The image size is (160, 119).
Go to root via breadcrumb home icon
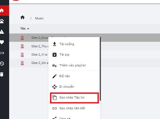[x=22, y=17]
